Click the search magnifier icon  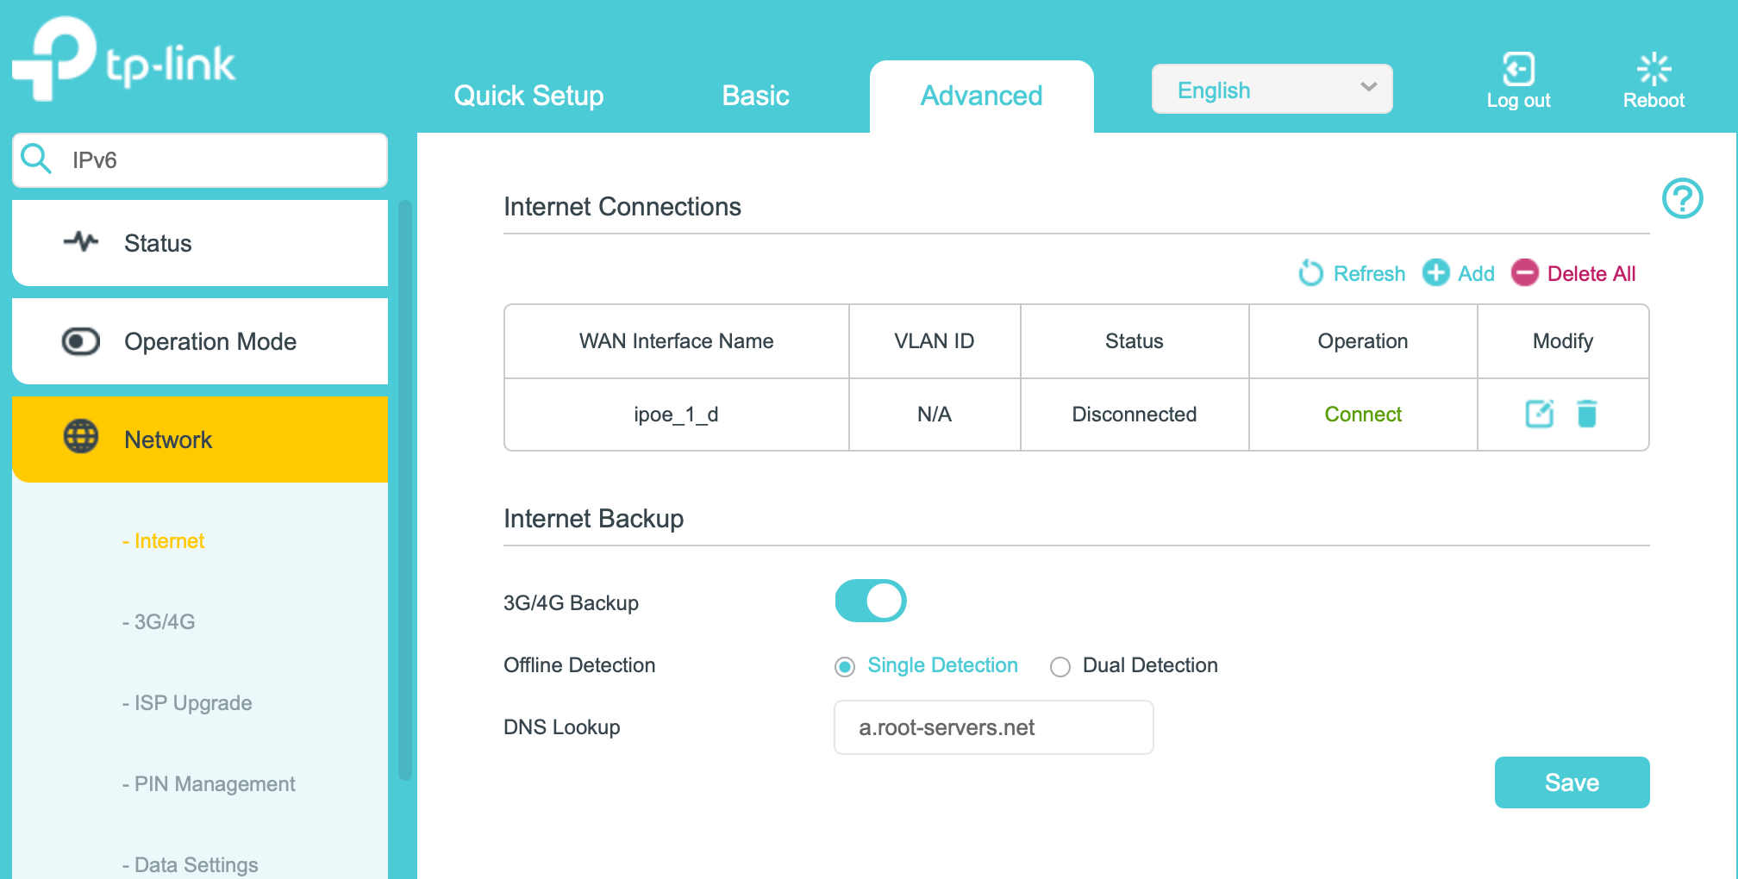tap(36, 159)
